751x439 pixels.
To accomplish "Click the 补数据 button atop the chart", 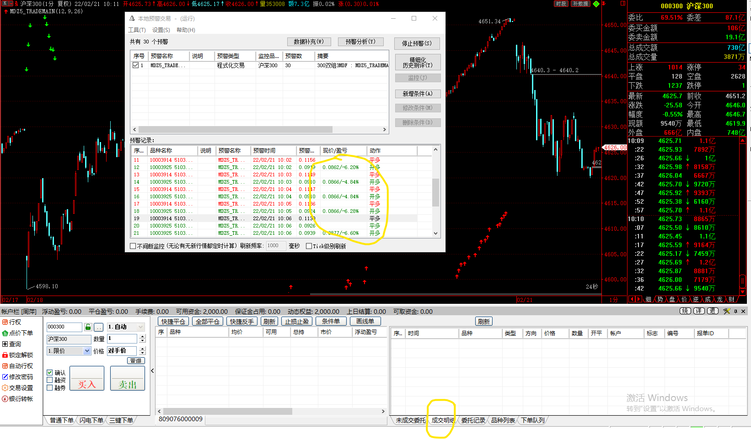I will 580,4.
